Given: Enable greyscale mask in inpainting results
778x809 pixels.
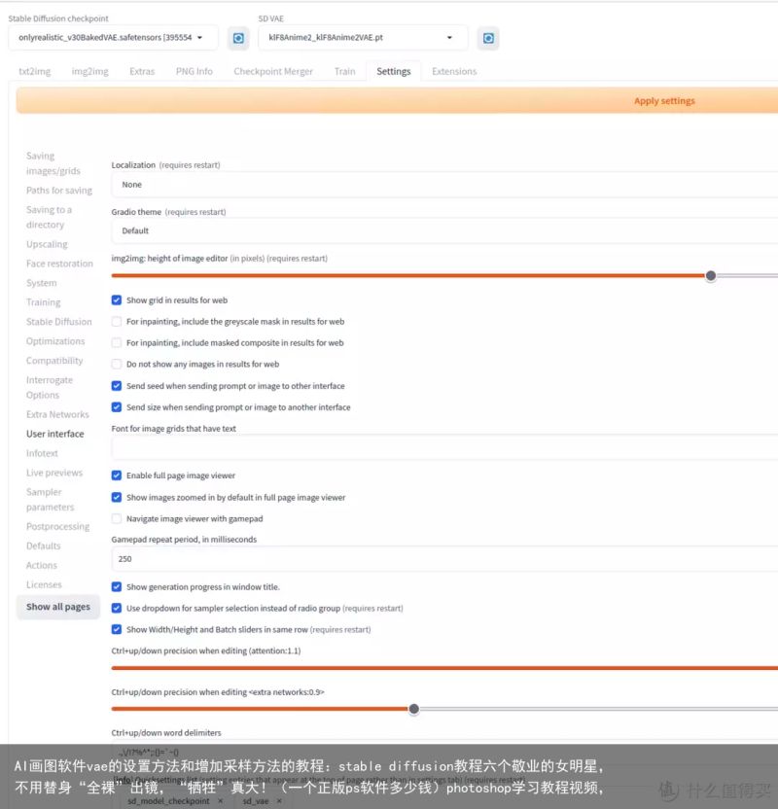Looking at the screenshot, I should point(117,322).
